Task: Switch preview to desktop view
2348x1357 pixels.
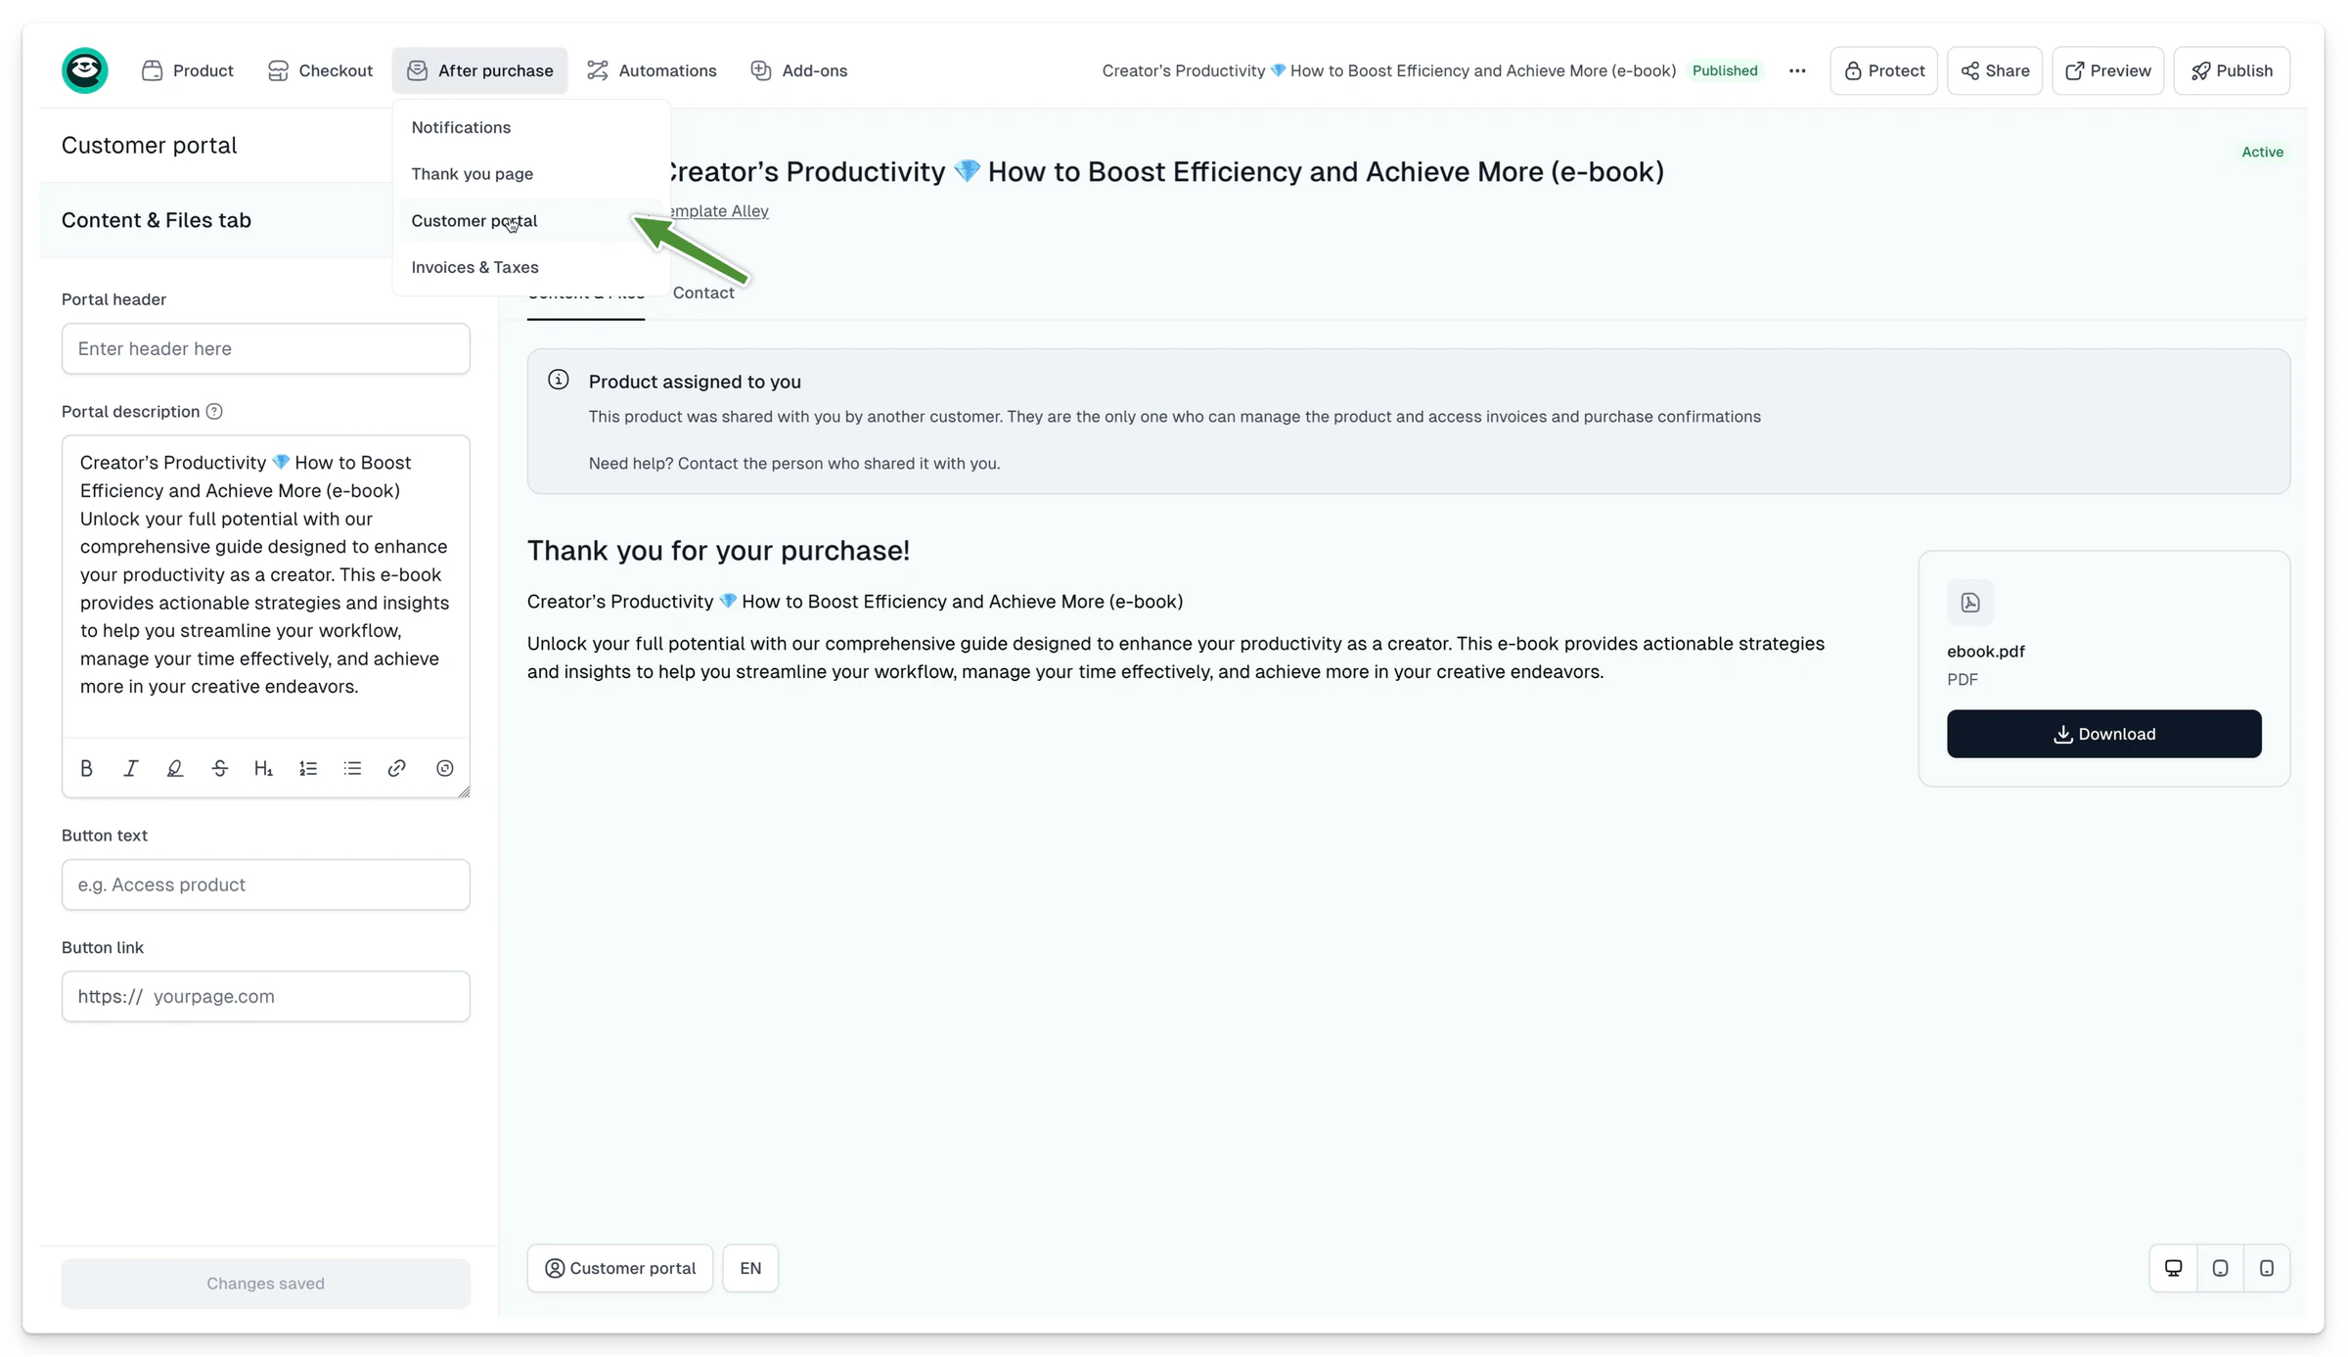Action: (x=2173, y=1269)
